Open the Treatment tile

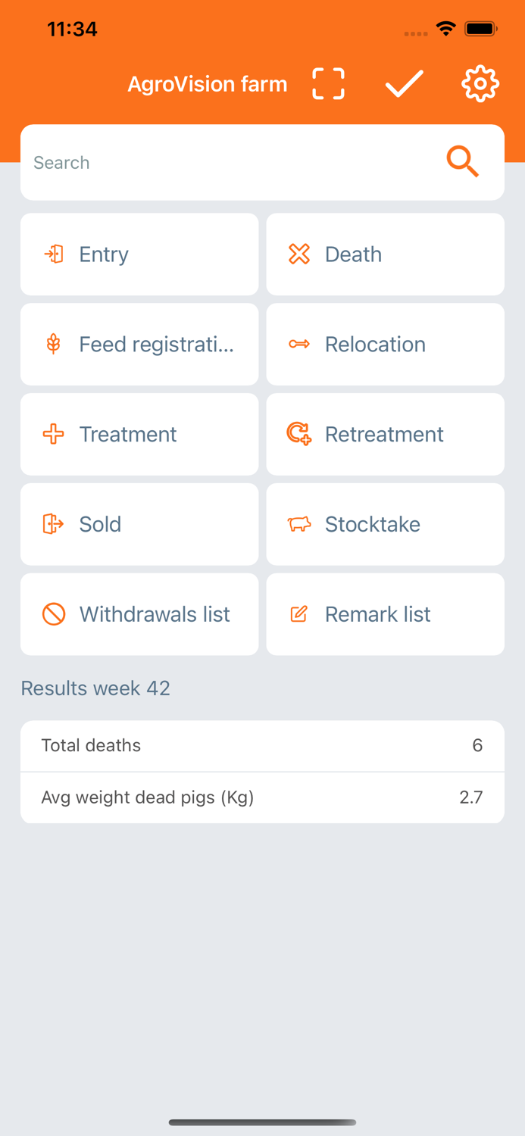click(x=139, y=434)
